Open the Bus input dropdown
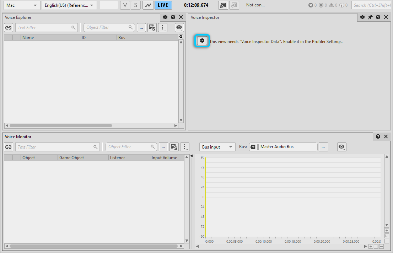The width and height of the screenshot is (393, 253). click(217, 147)
